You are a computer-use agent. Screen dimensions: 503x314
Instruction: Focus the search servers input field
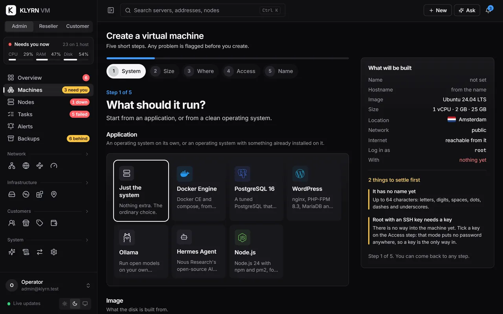203,10
